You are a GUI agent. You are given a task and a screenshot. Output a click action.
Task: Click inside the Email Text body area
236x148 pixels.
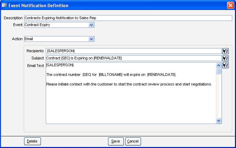coord(131,93)
